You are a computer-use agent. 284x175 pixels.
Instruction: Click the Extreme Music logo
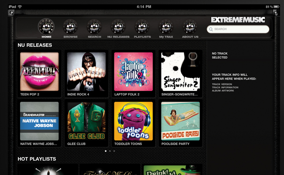point(238,20)
